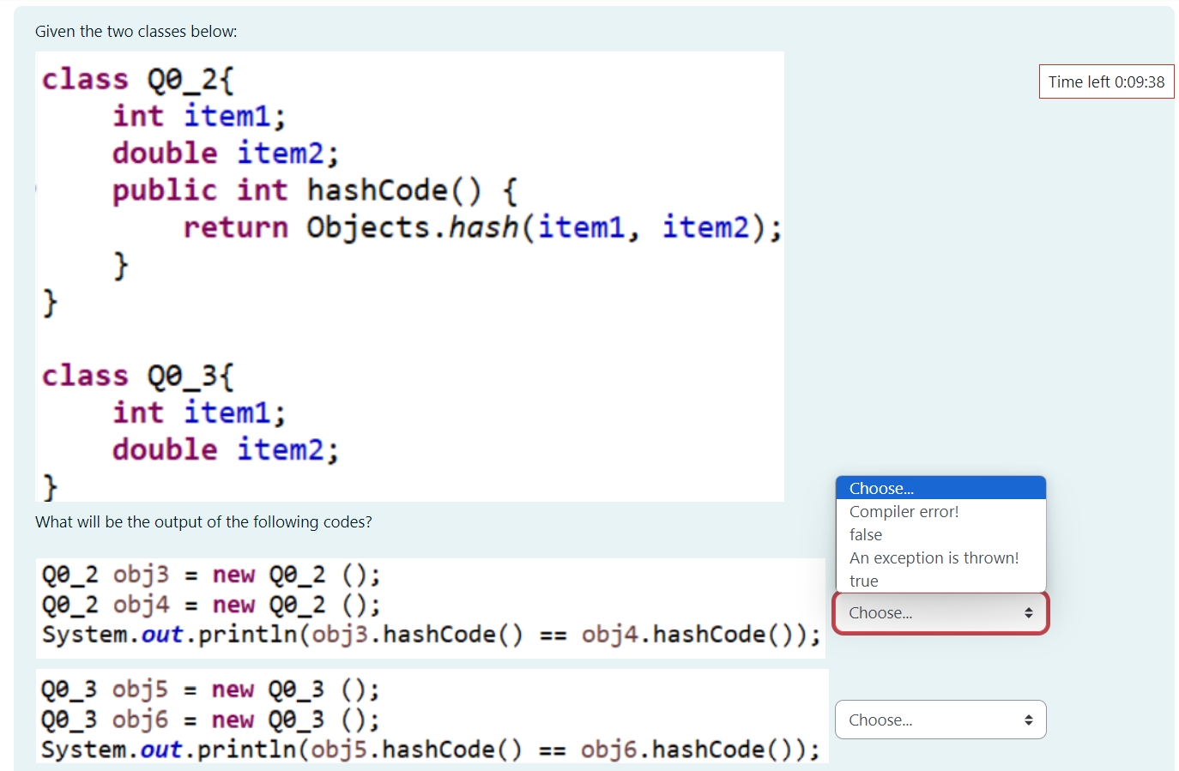Click the public int hashCode() method header
This screenshot has height=771, width=1179.
313,190
